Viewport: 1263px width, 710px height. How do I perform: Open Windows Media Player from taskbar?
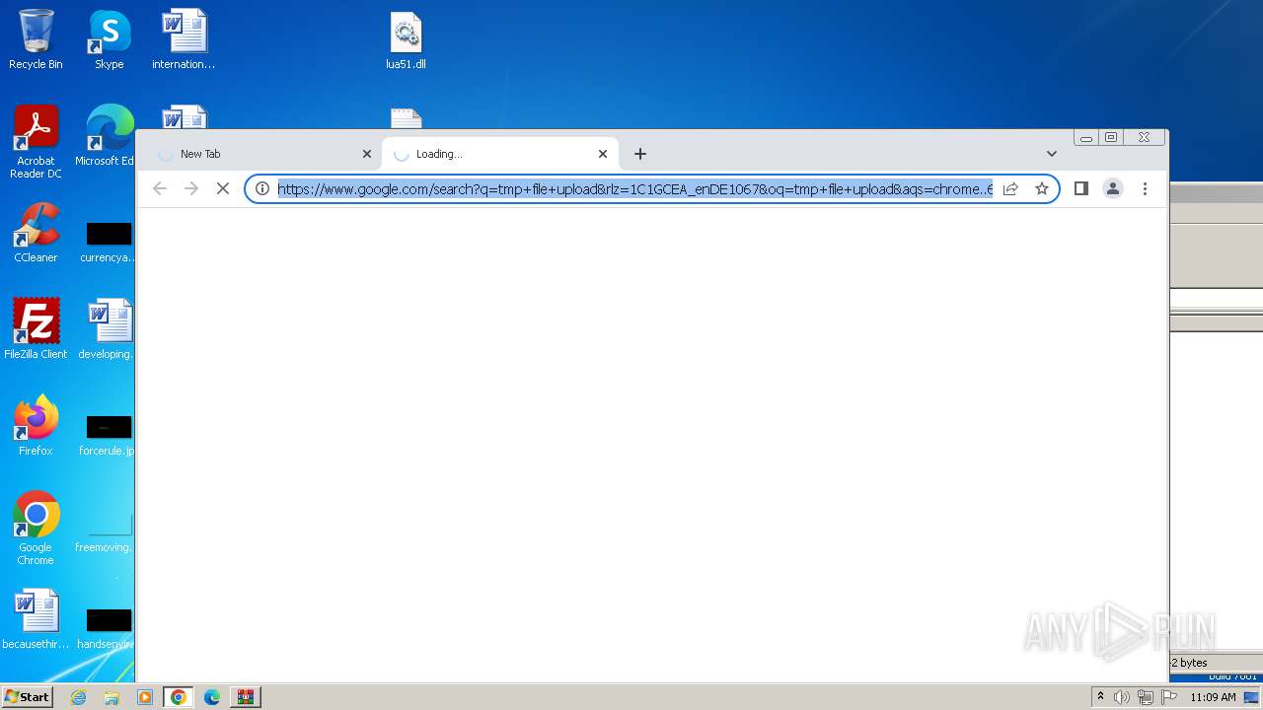(144, 697)
